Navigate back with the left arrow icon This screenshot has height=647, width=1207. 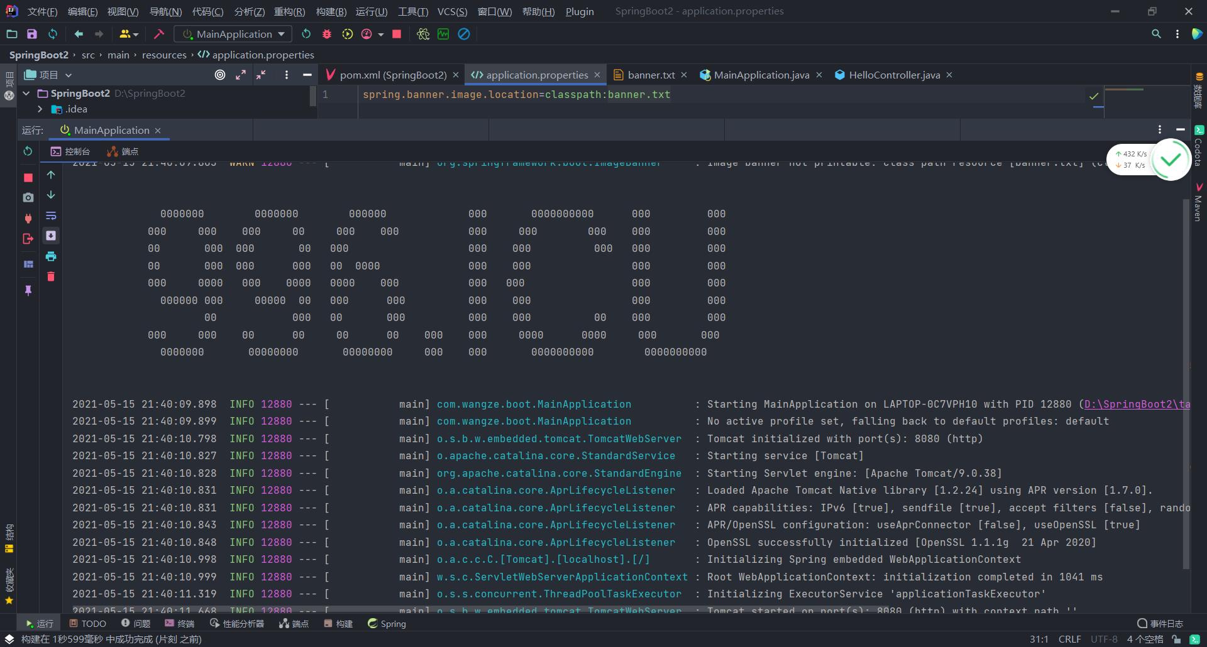click(79, 34)
